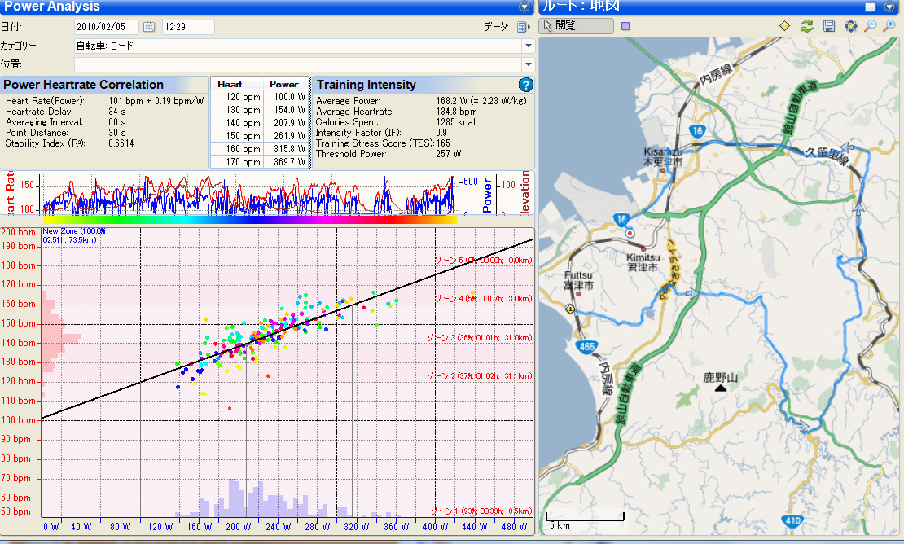This screenshot has height=544, width=904.
Task: Expand the category dropdown arrow
Action: tap(528, 46)
